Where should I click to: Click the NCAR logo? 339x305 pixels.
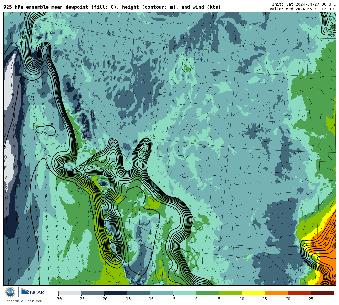coord(33,292)
